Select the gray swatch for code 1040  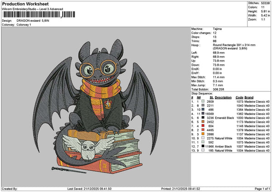pyautogui.click(x=203, y=106)
